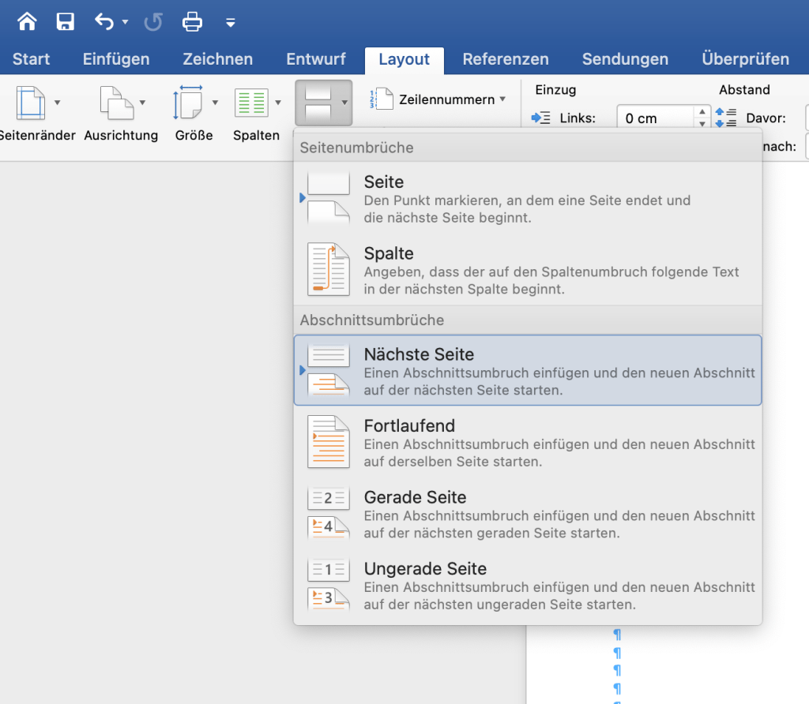Insert Gerade Seite section break

(527, 515)
